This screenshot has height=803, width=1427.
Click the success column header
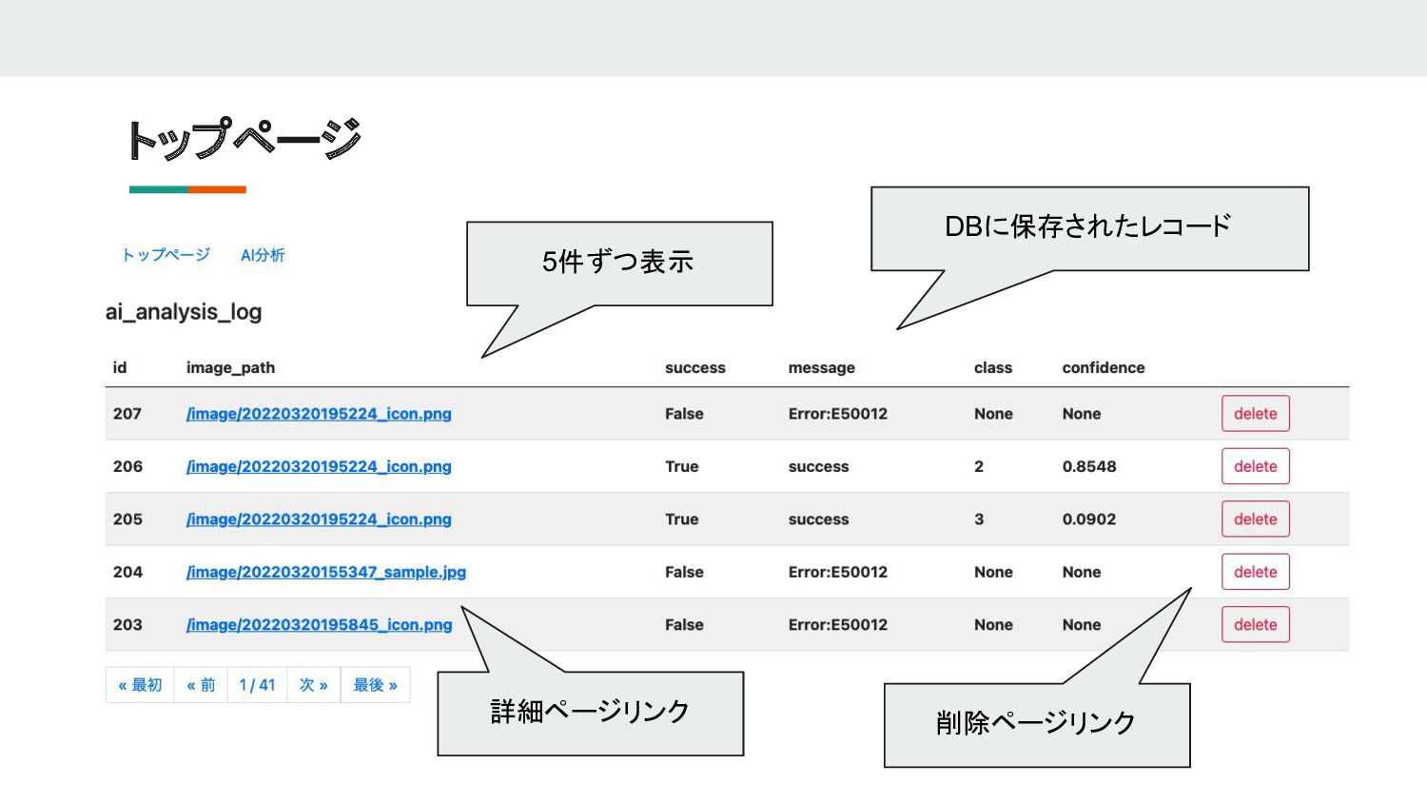pos(695,368)
